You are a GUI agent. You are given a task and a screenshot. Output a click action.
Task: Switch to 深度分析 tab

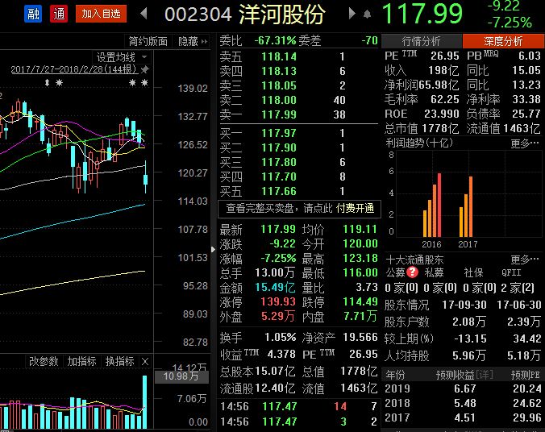pyautogui.click(x=503, y=41)
